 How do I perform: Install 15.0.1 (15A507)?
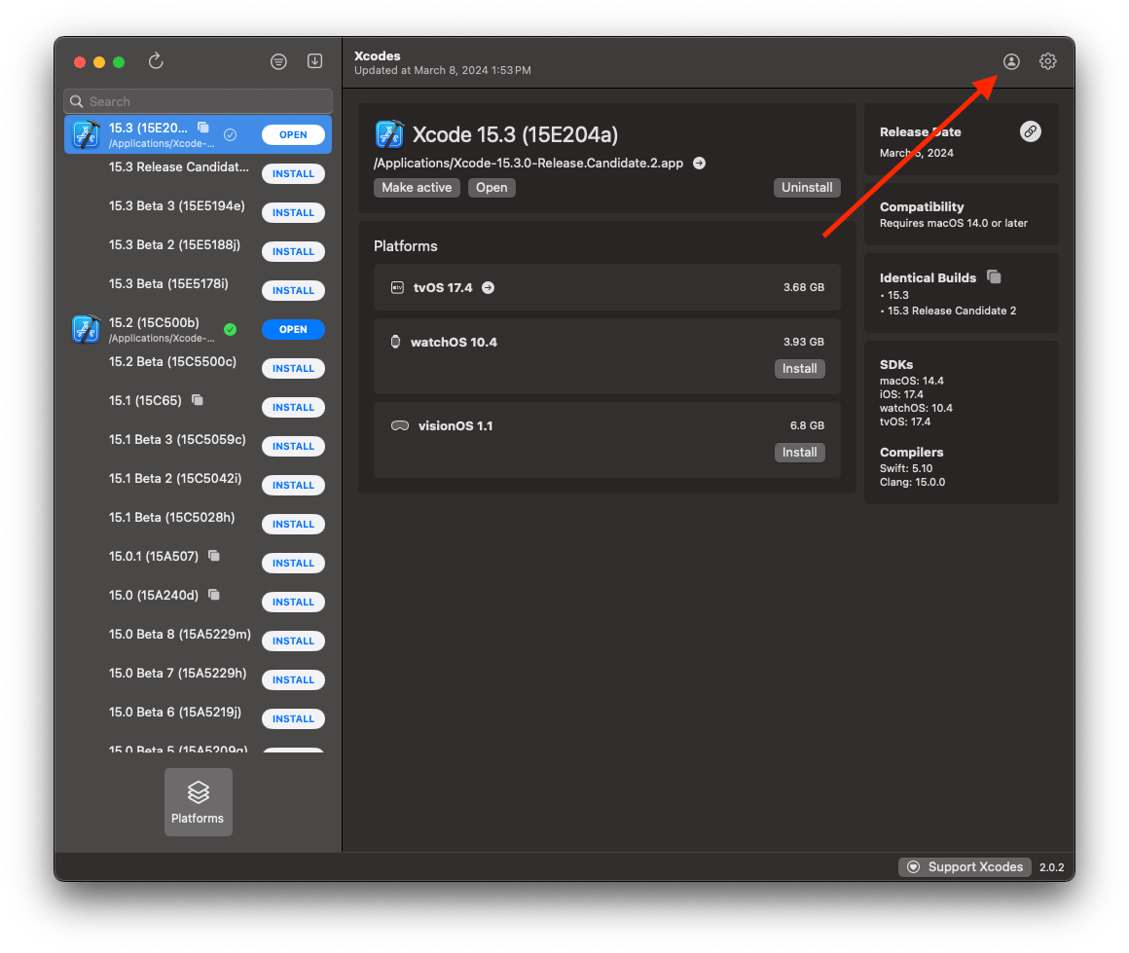(x=293, y=563)
